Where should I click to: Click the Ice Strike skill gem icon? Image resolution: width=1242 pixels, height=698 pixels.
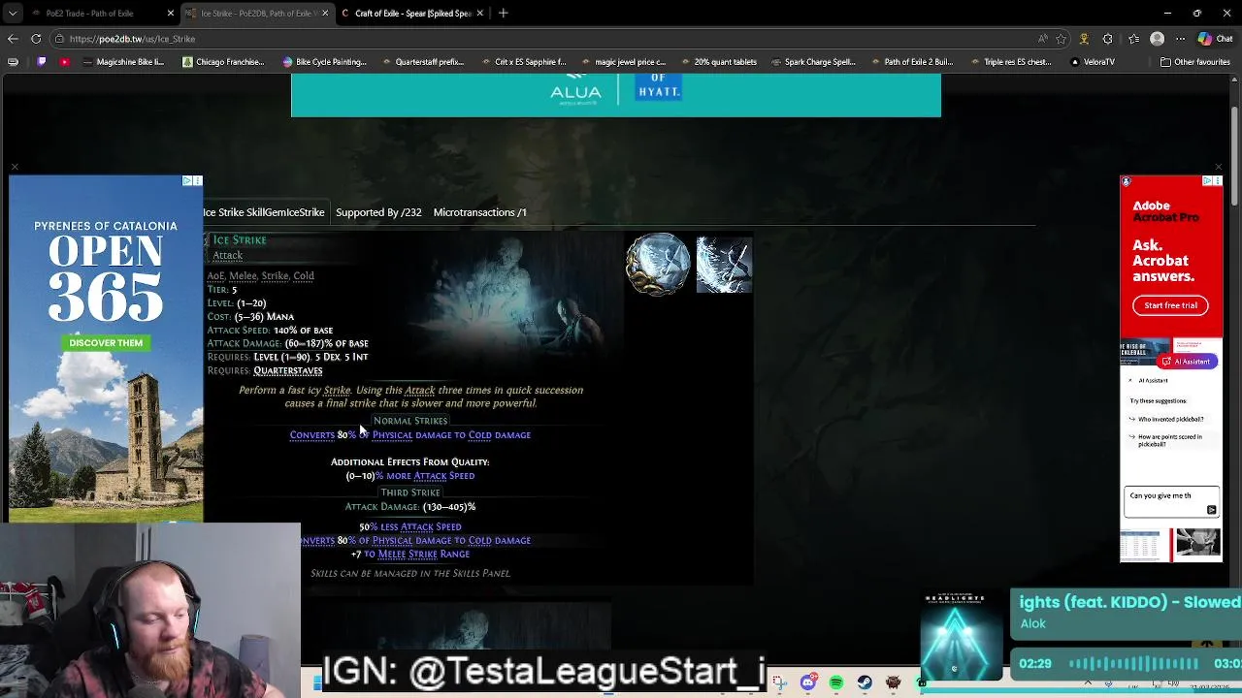tap(658, 264)
